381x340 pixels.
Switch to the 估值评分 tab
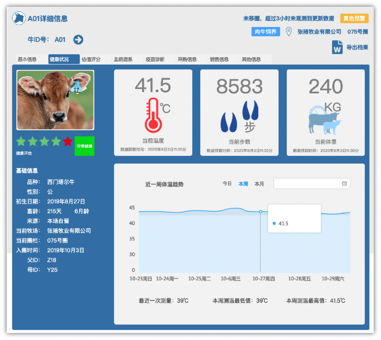click(x=96, y=59)
